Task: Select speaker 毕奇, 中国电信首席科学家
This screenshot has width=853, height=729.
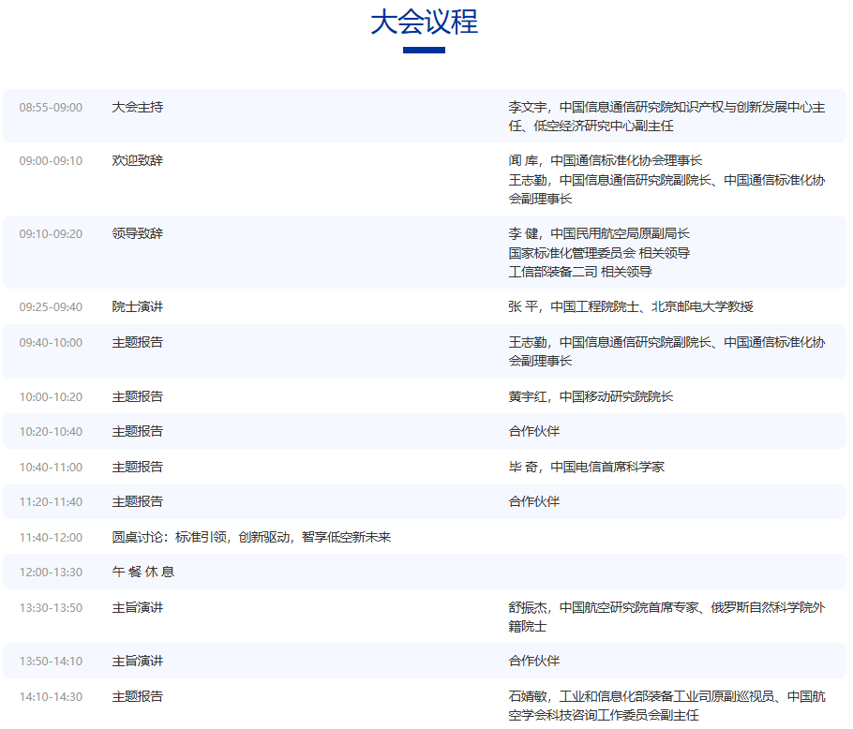Action: pyautogui.click(x=587, y=467)
